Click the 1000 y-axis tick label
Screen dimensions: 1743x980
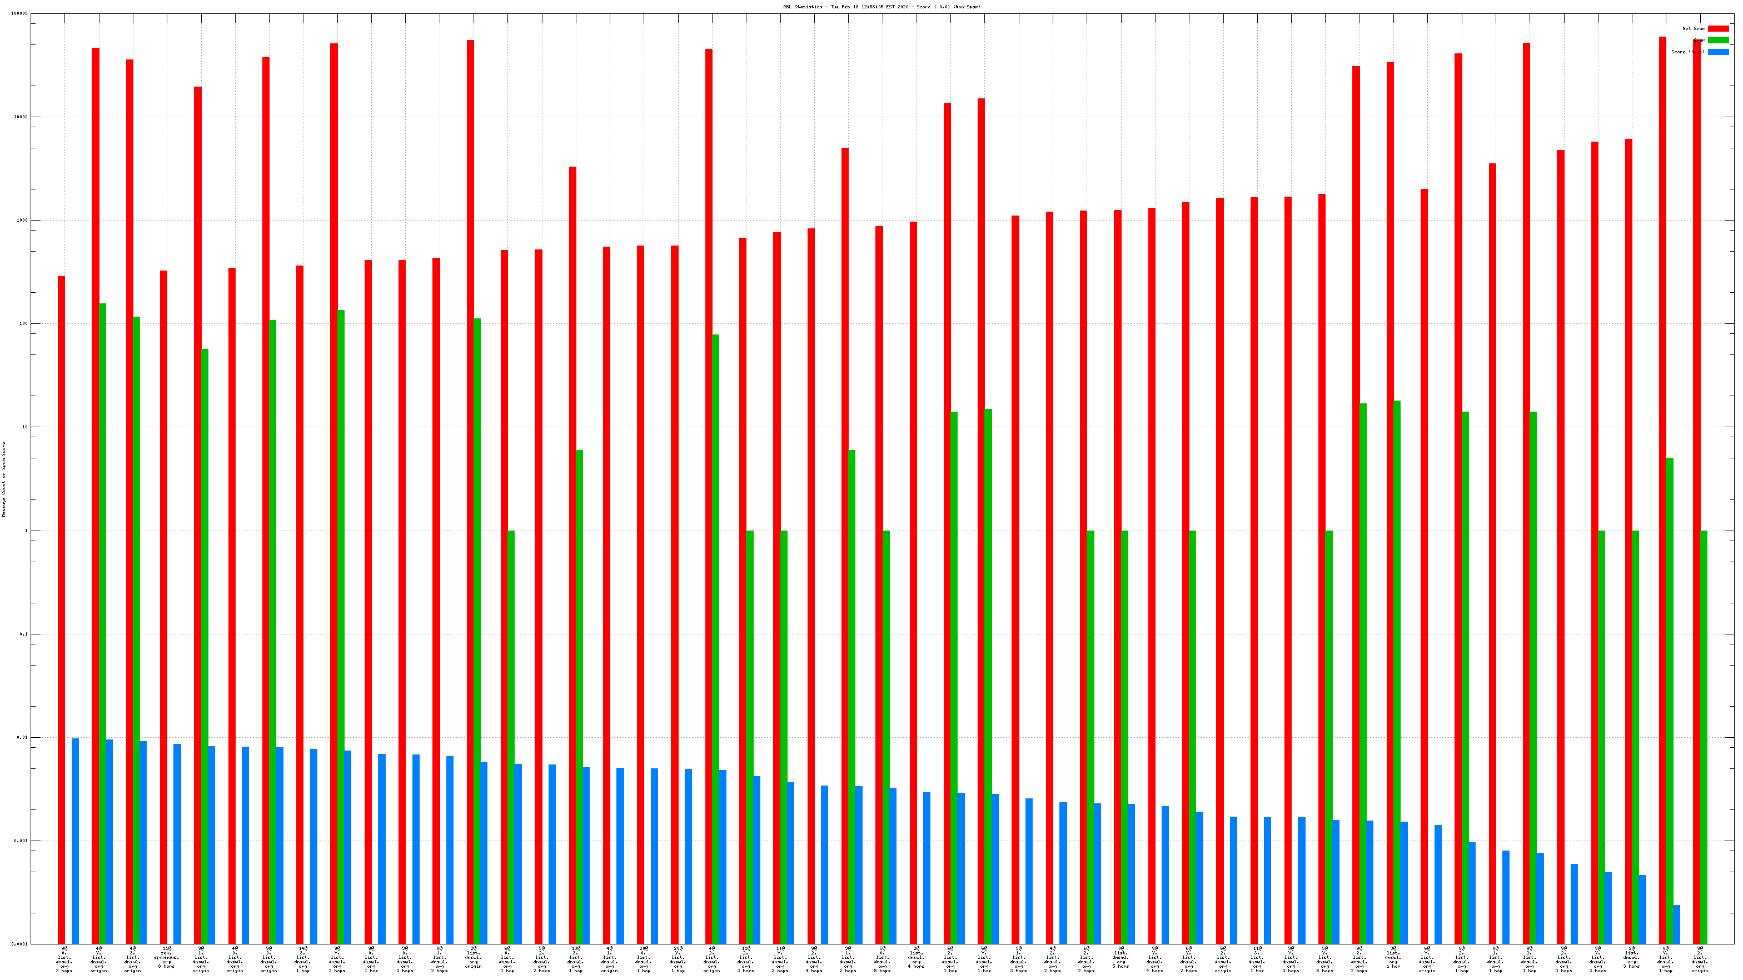pyautogui.click(x=22, y=221)
